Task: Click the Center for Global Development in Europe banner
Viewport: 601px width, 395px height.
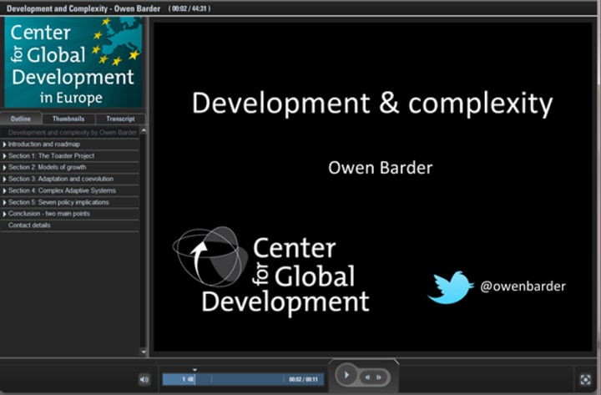Action: pos(73,62)
